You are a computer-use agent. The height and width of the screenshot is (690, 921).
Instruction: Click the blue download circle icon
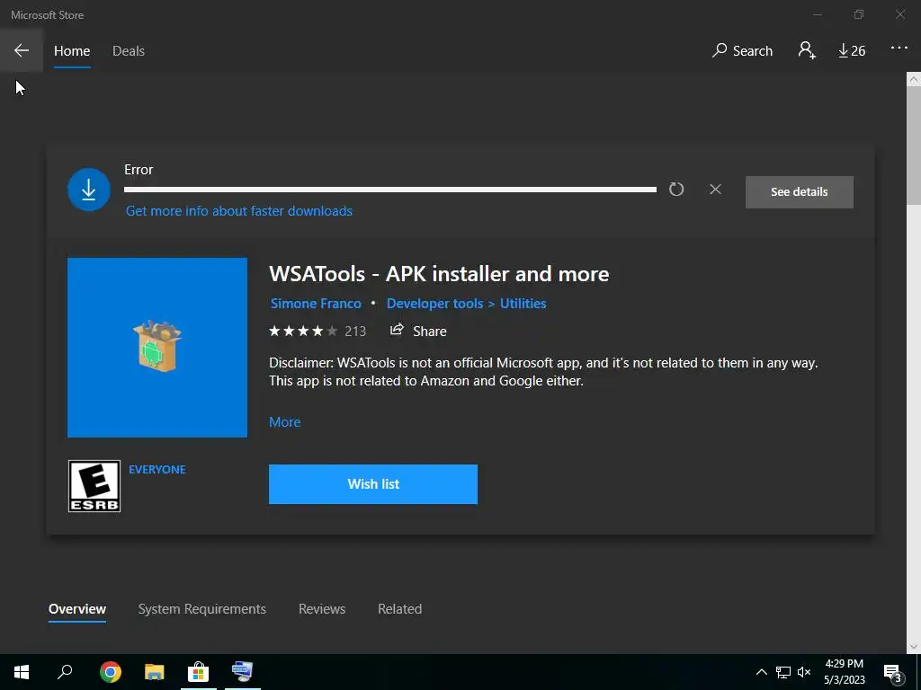(x=89, y=190)
